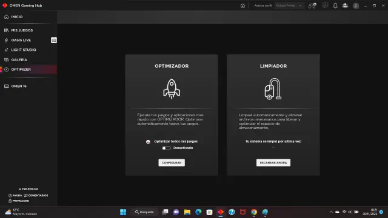
Task: Open the weather widget on the taskbar
Action: (x=21, y=212)
